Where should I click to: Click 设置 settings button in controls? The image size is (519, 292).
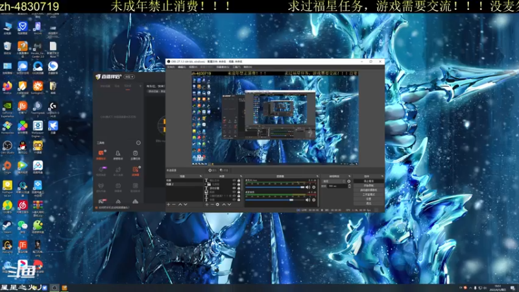(x=368, y=199)
